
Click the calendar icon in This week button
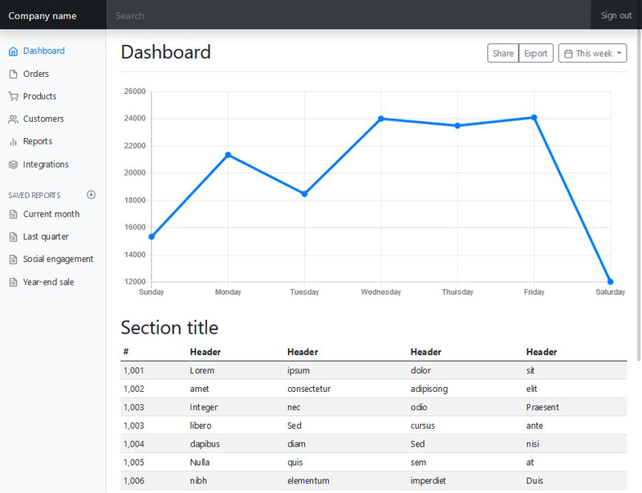(568, 54)
